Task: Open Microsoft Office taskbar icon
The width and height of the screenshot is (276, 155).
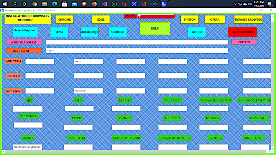Action: point(144,4)
